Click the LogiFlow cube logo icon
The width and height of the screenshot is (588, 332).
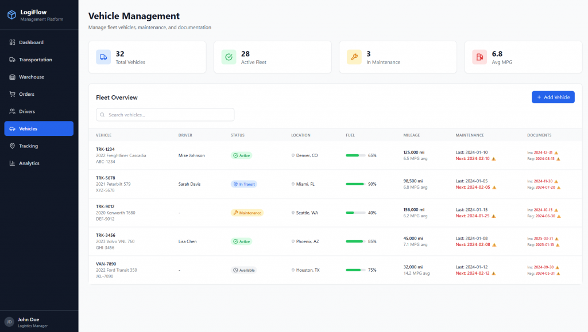point(11,15)
